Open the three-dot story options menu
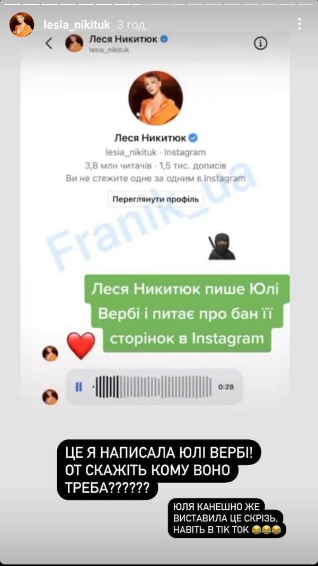This screenshot has width=318, height=566. pyautogui.click(x=299, y=23)
